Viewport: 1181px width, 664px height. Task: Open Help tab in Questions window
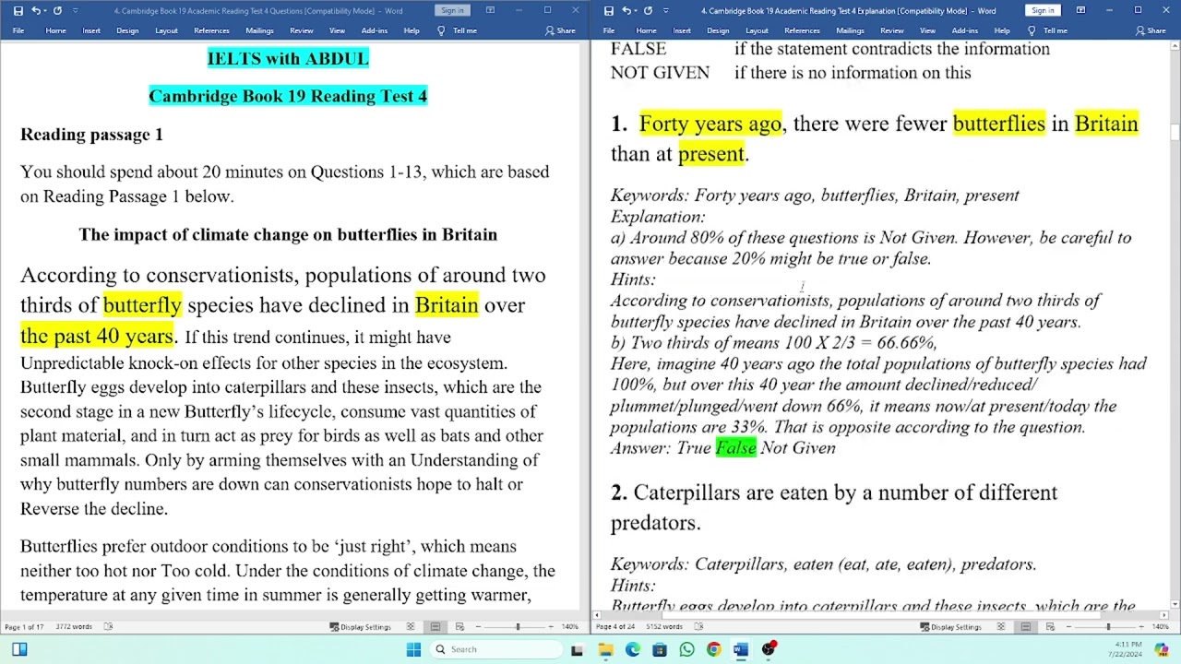tap(412, 30)
